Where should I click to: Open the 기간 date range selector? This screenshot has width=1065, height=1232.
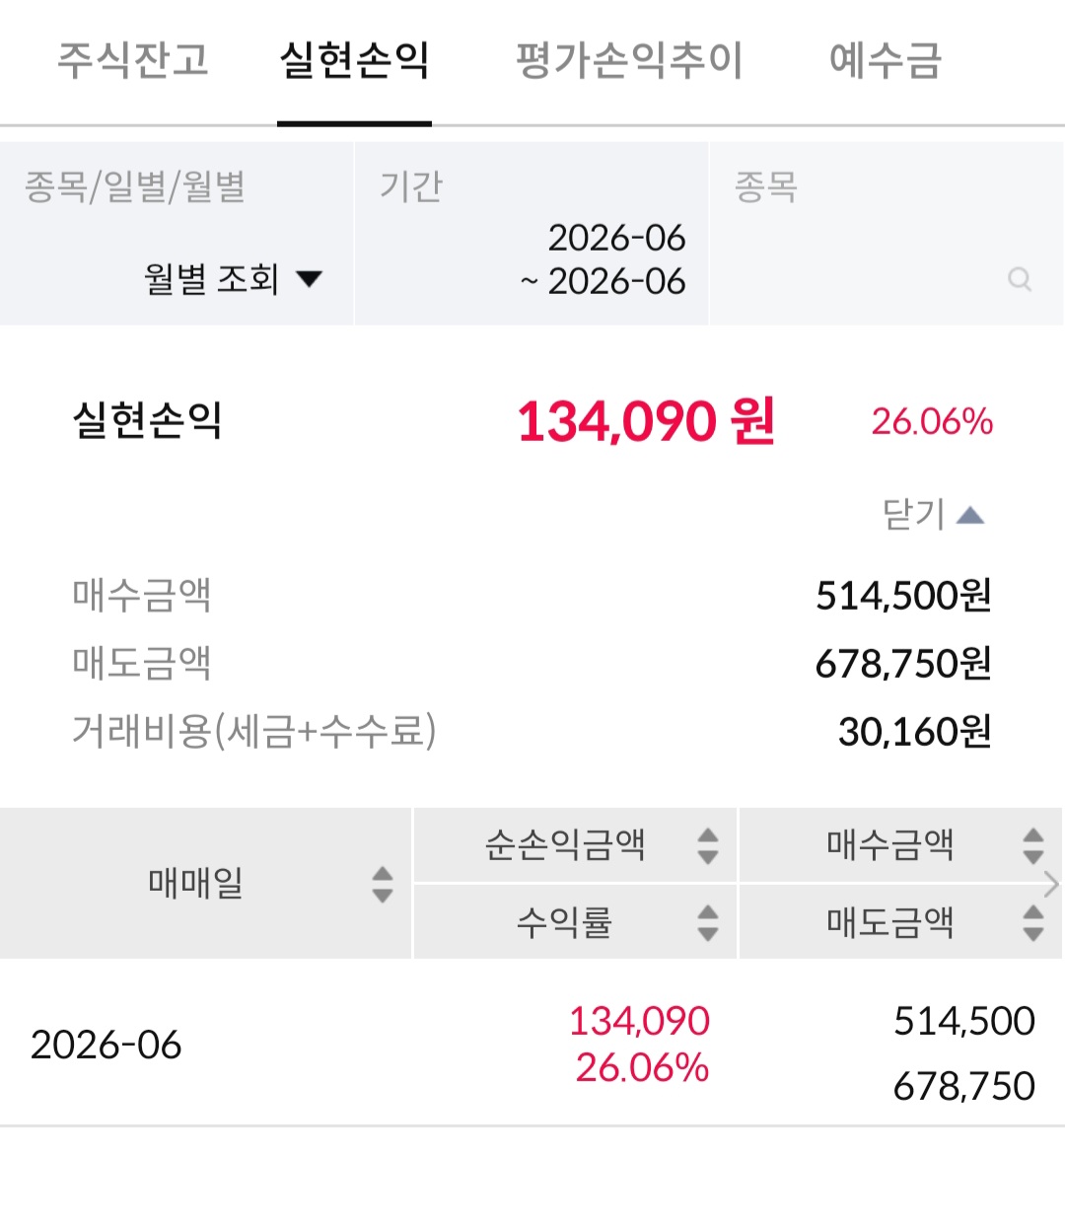[532, 234]
